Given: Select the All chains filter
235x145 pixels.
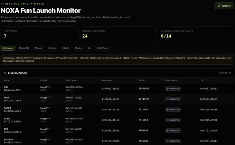Looking at the screenshot, I should pos(8,48).
